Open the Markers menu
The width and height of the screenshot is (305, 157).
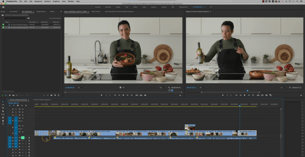pos(47,1)
